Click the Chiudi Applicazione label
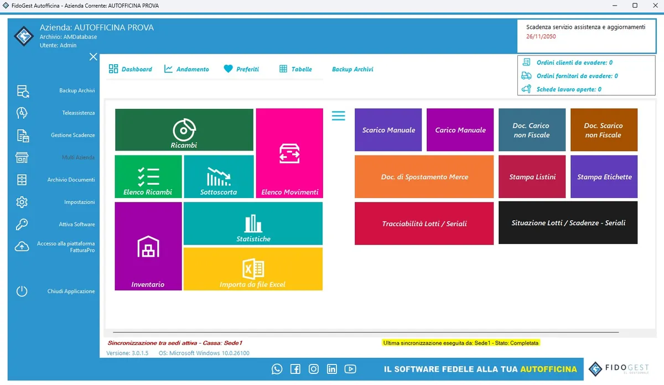The image size is (664, 385). coord(71,291)
